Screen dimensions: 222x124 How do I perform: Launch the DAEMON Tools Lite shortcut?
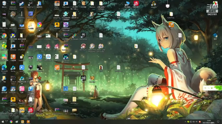pyautogui.click(x=31, y=91)
